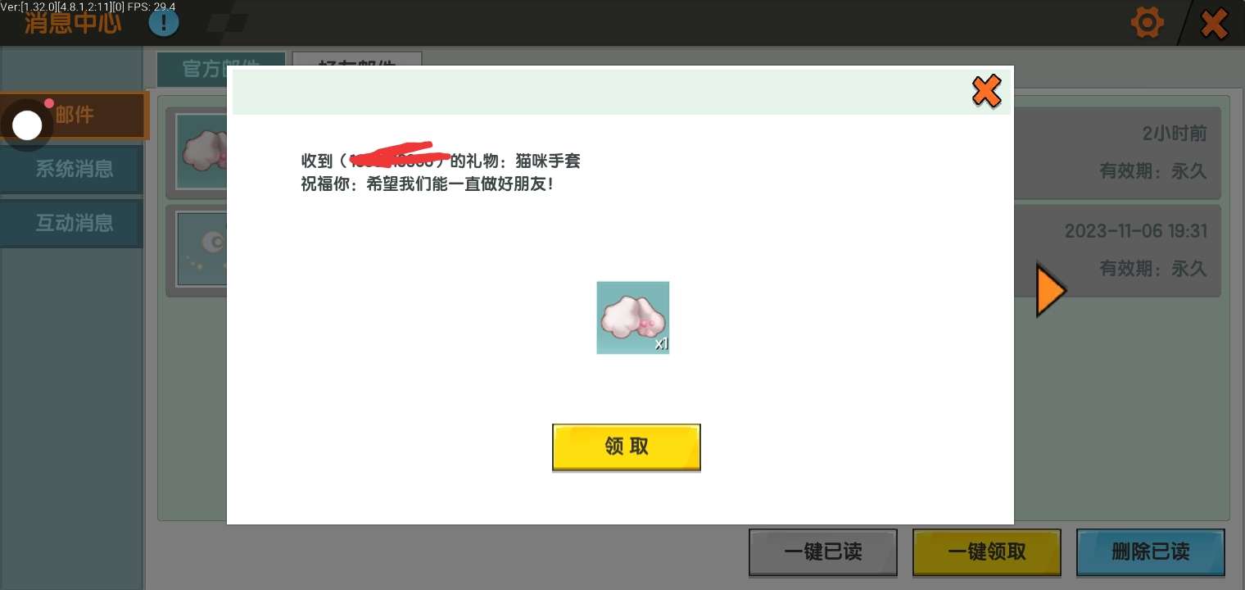Click the 一键领取 button
The image size is (1245, 590).
click(986, 551)
